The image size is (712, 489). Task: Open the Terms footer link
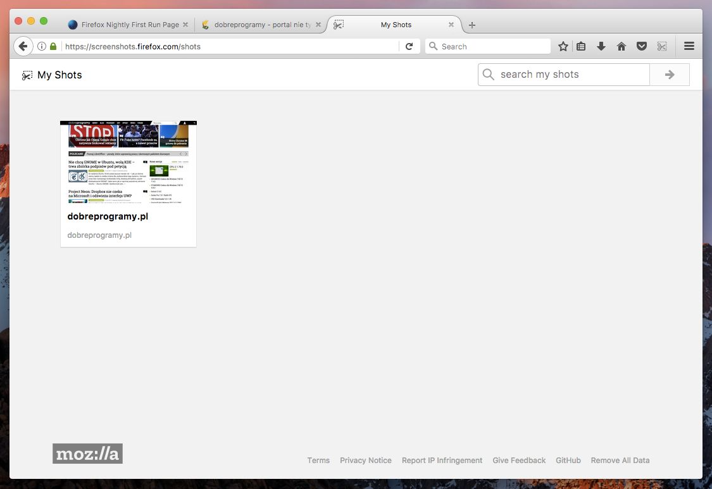(318, 461)
